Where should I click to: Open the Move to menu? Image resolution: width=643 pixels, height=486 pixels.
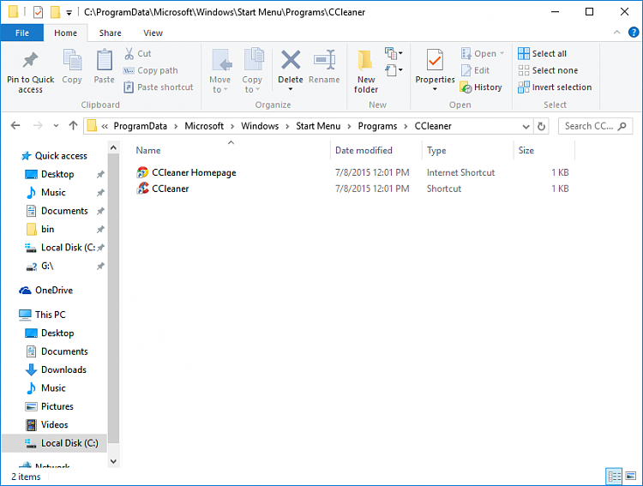pos(219,70)
